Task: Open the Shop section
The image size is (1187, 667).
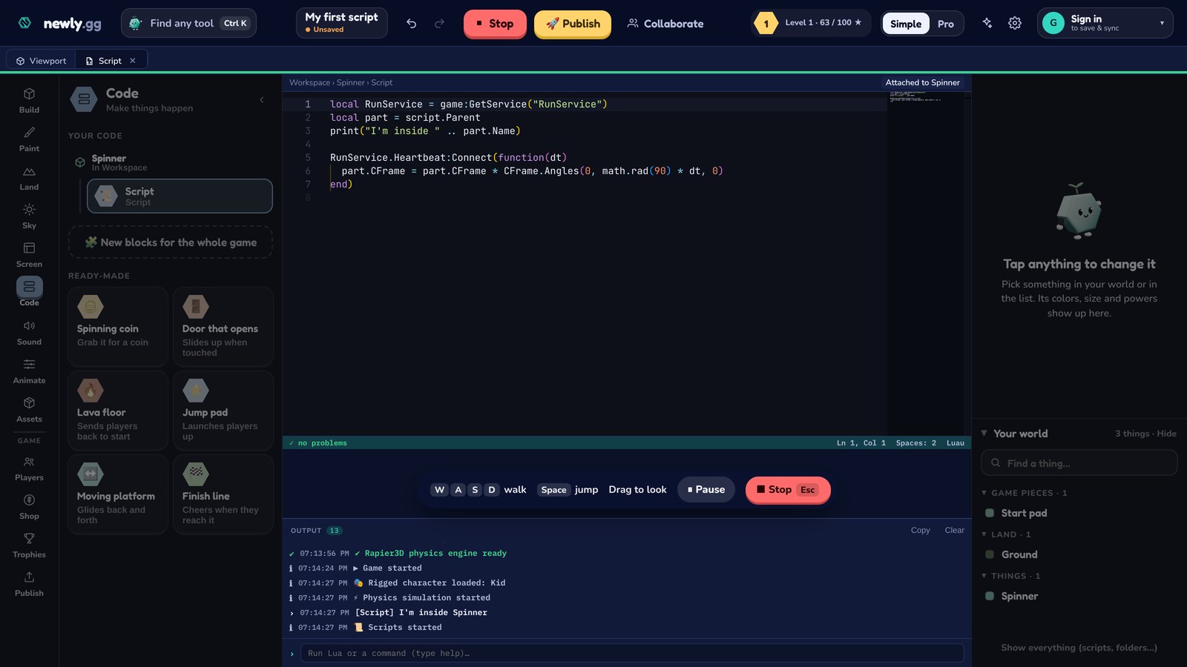Action: click(29, 506)
